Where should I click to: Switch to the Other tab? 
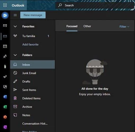coord(87,26)
